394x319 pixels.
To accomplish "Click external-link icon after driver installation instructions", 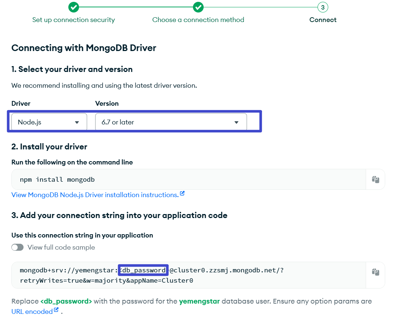I will 182,194.
